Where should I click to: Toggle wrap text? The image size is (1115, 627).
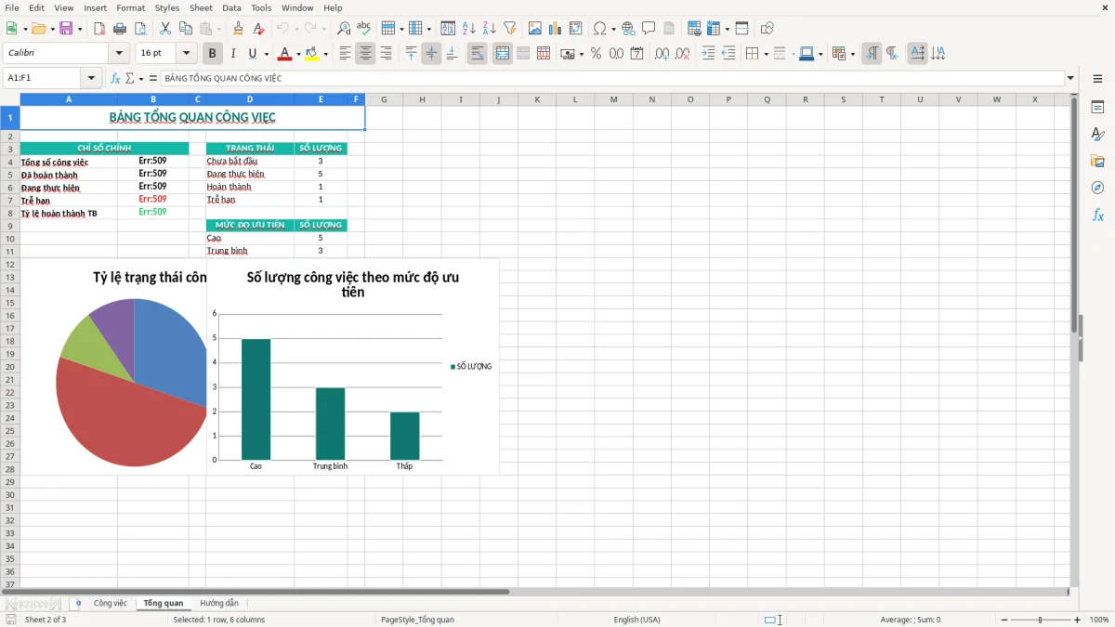point(477,53)
